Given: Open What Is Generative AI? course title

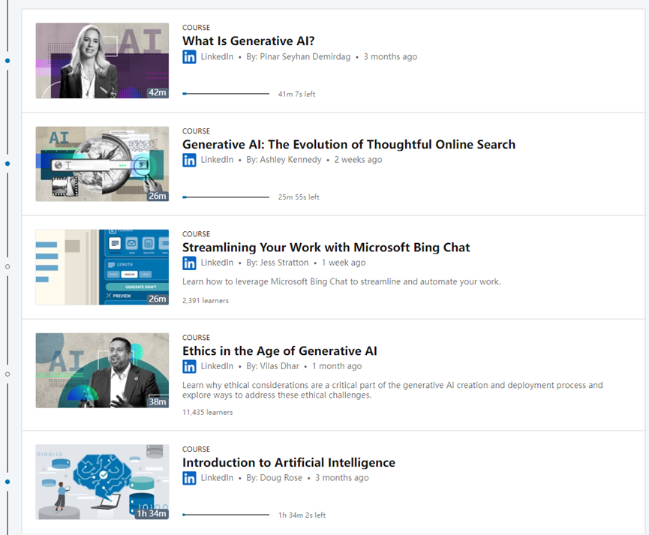Looking at the screenshot, I should point(248,41).
